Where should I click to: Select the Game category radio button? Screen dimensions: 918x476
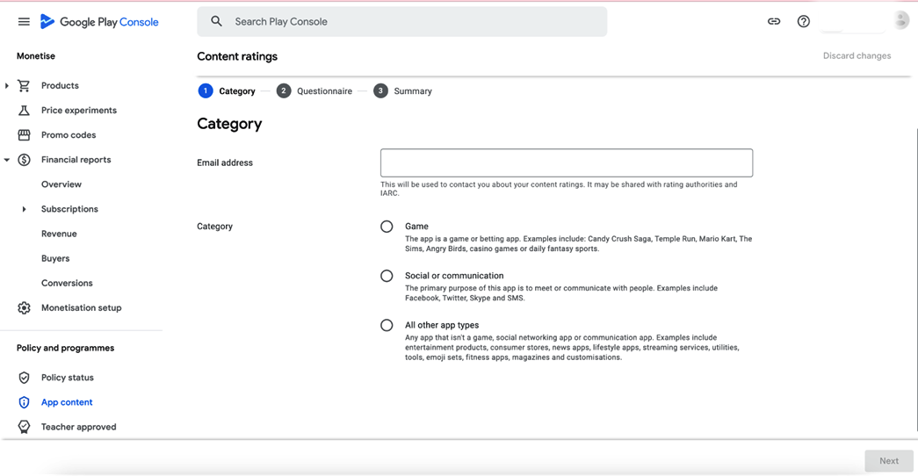point(387,227)
